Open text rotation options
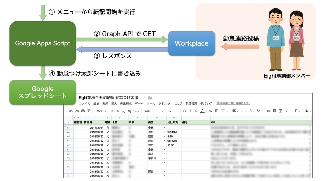The height and width of the screenshot is (181, 322). click(x=260, y=111)
